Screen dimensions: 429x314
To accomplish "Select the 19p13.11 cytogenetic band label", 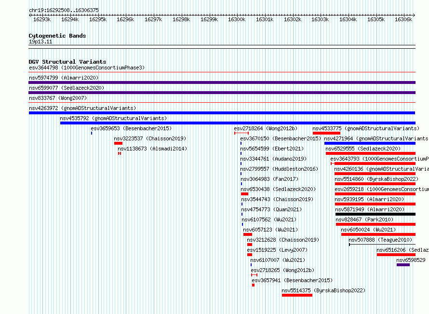I will (x=40, y=41).
